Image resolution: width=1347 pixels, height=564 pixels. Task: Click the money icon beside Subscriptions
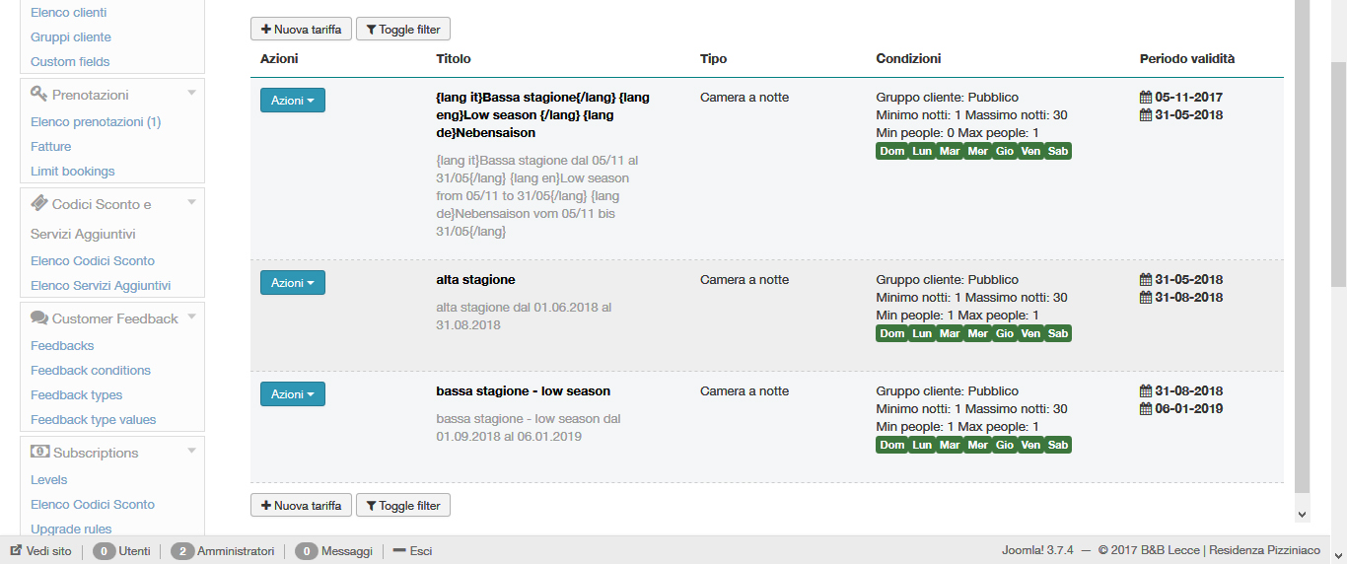[x=40, y=452]
